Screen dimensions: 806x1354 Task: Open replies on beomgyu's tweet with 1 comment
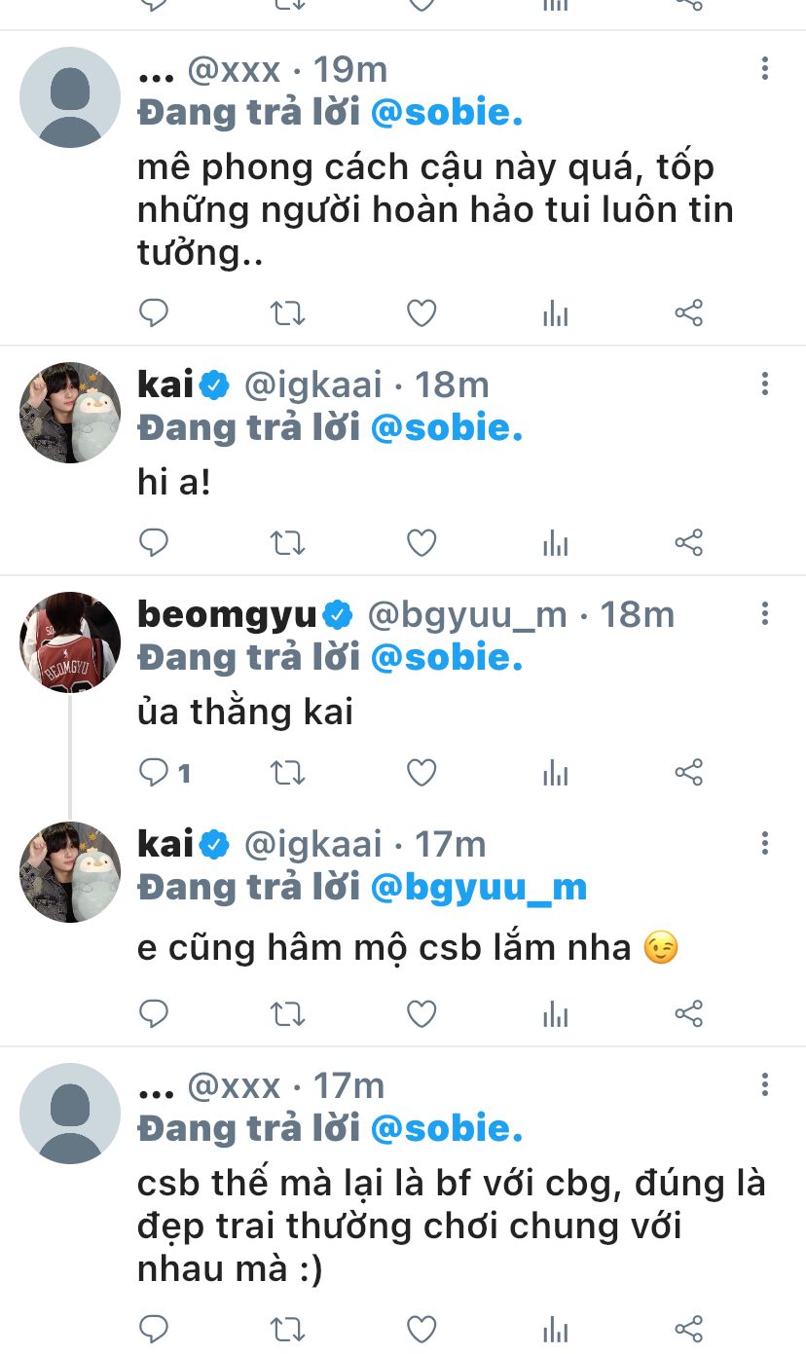click(163, 773)
